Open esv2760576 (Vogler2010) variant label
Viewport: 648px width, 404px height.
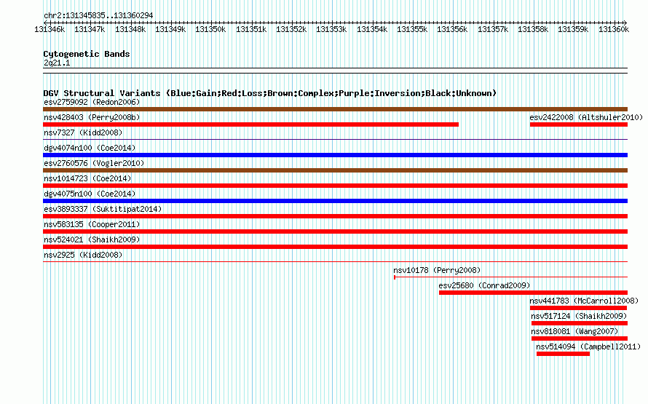click(94, 163)
